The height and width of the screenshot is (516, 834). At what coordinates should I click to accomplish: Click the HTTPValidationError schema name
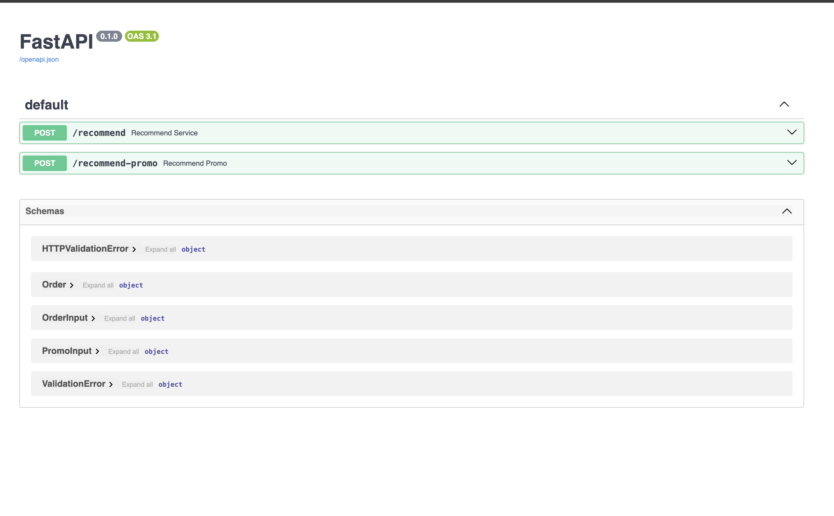tap(85, 249)
